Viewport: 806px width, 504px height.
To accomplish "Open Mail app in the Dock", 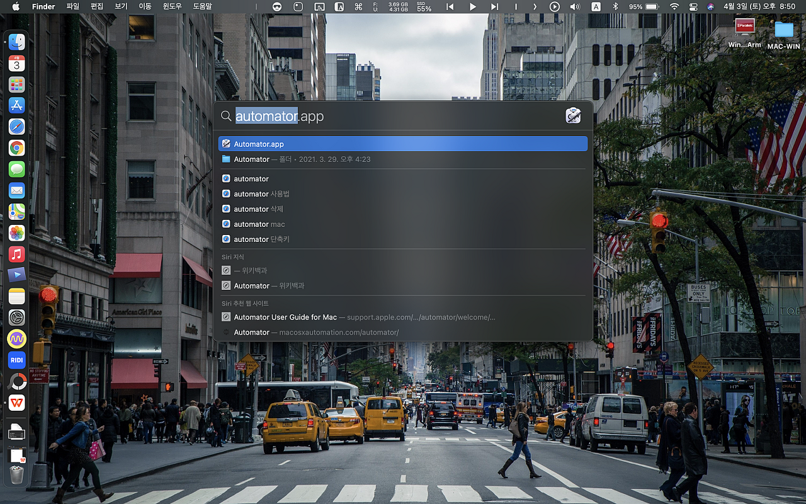I will coord(17,190).
